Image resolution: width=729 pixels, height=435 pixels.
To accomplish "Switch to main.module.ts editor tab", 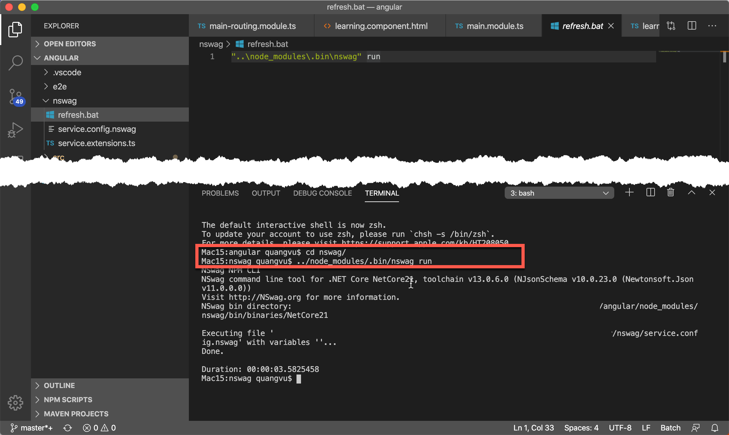I will pyautogui.click(x=495, y=26).
